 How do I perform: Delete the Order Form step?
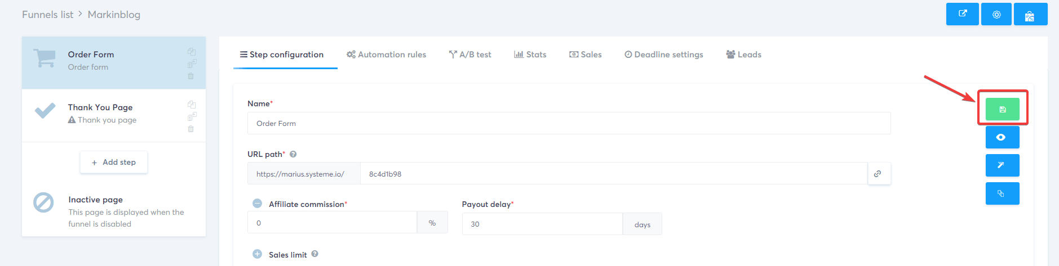coord(191,76)
